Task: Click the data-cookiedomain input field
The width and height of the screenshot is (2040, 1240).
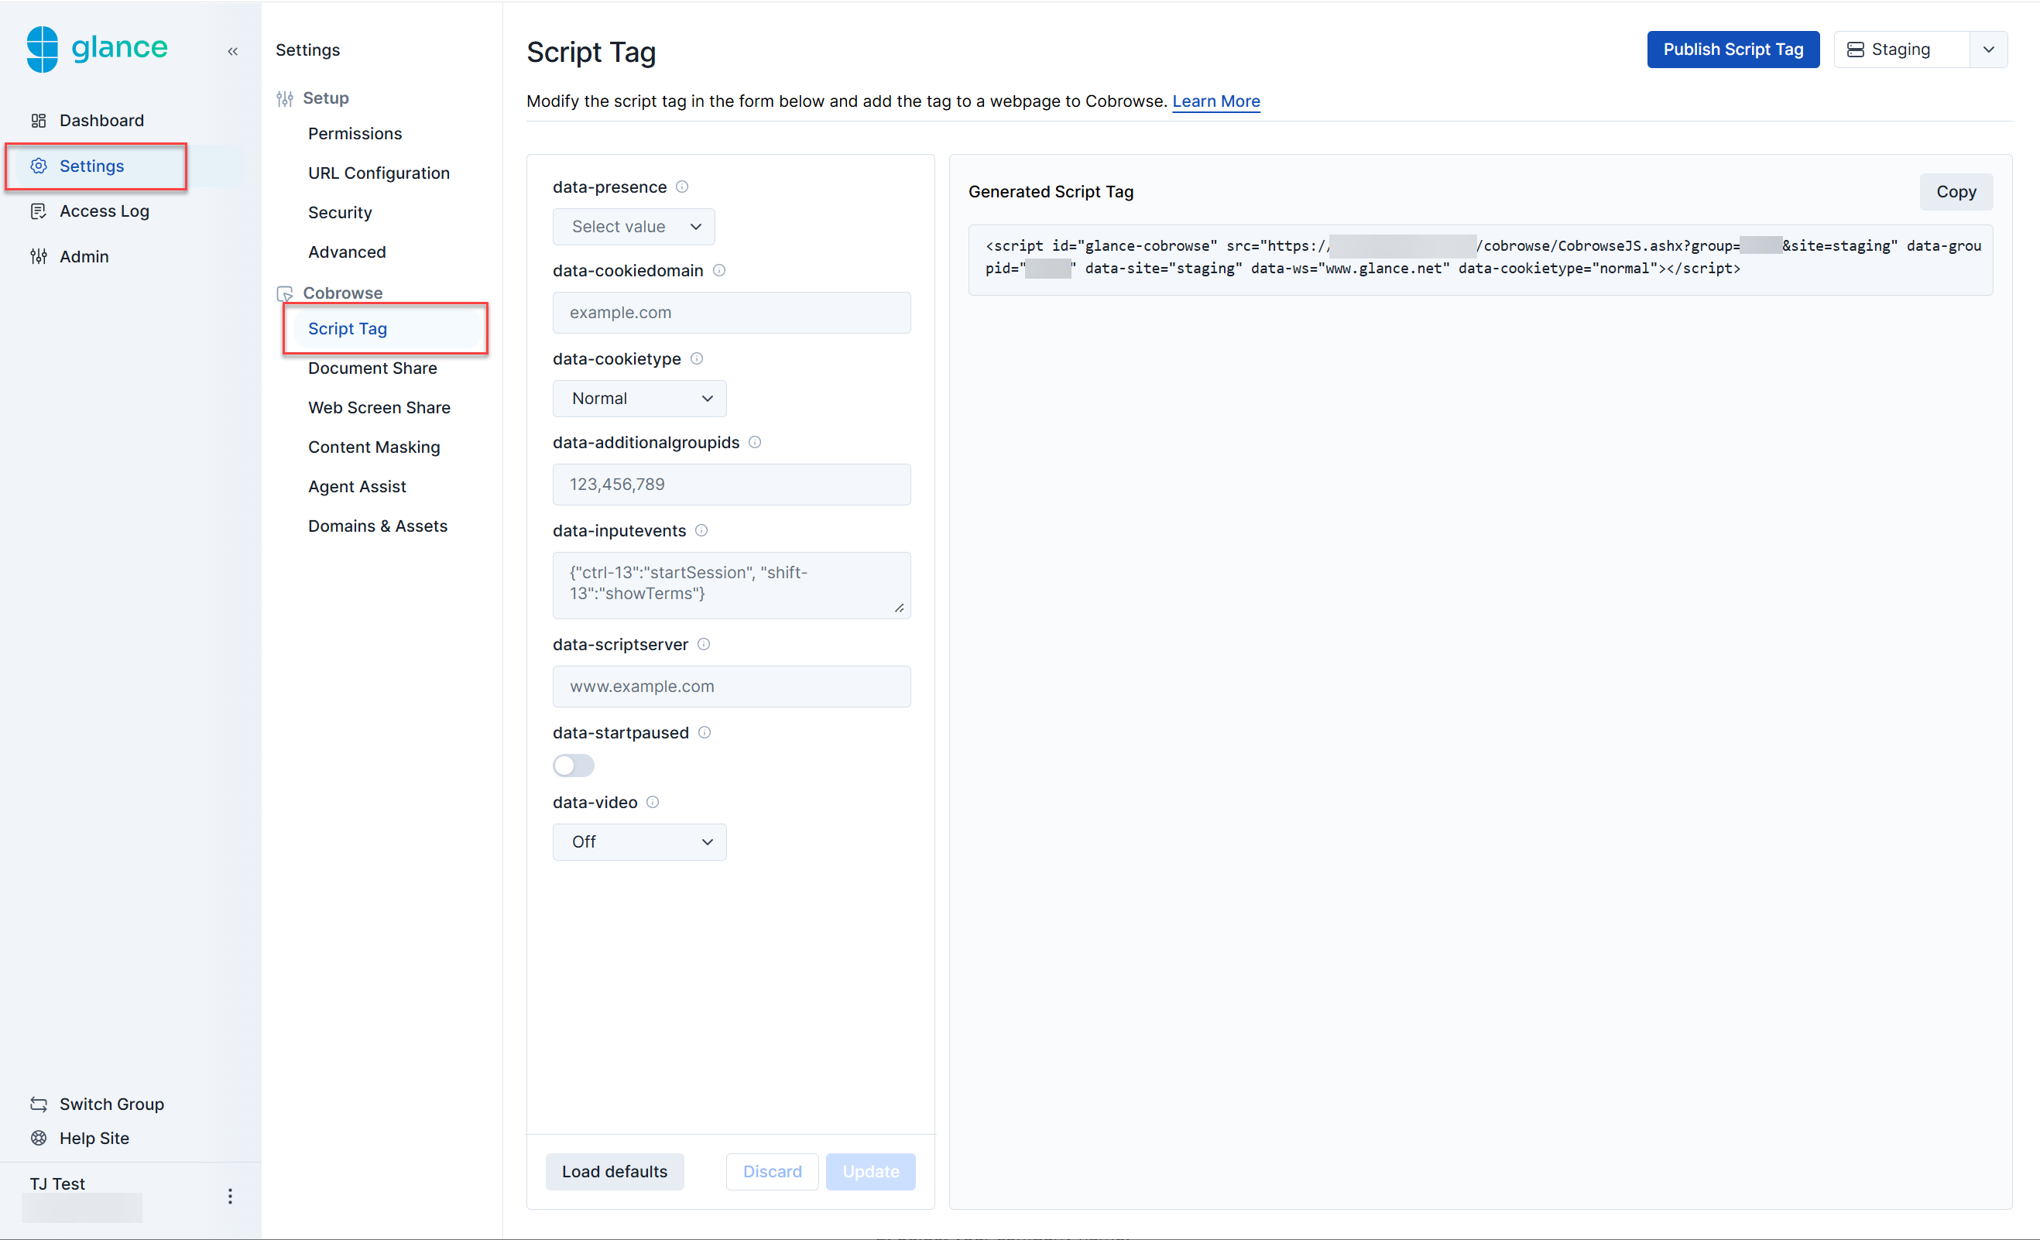Action: (x=732, y=313)
